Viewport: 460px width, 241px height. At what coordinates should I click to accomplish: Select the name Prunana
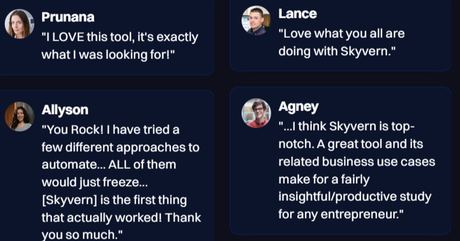(67, 17)
